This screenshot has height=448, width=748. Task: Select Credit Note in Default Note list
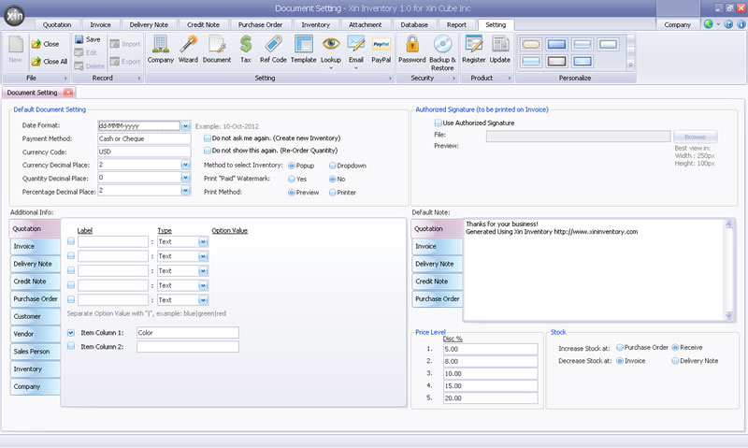pos(437,282)
